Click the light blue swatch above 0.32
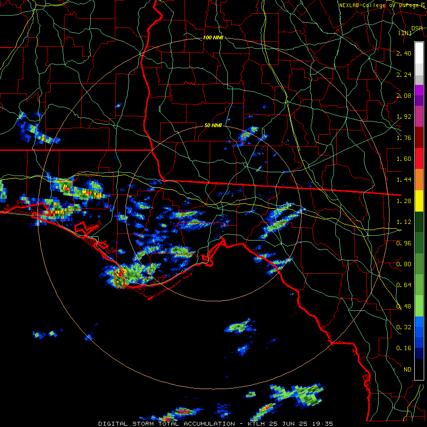The image size is (427, 427). pos(419,322)
